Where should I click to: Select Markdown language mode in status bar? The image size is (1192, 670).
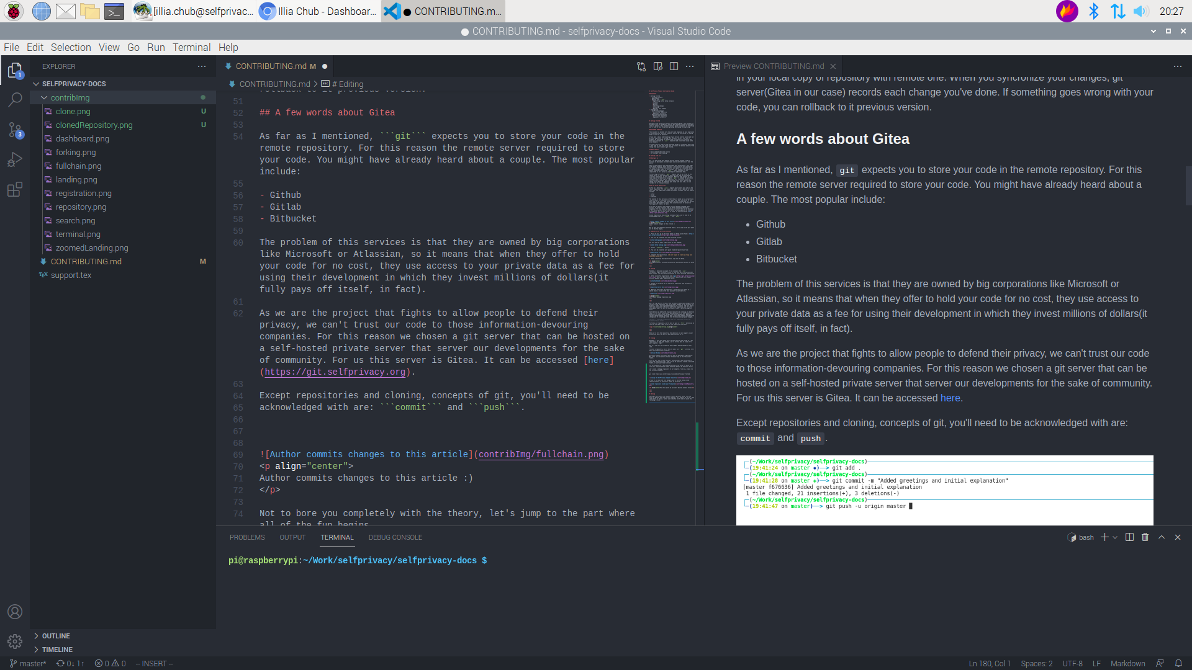[x=1127, y=663]
